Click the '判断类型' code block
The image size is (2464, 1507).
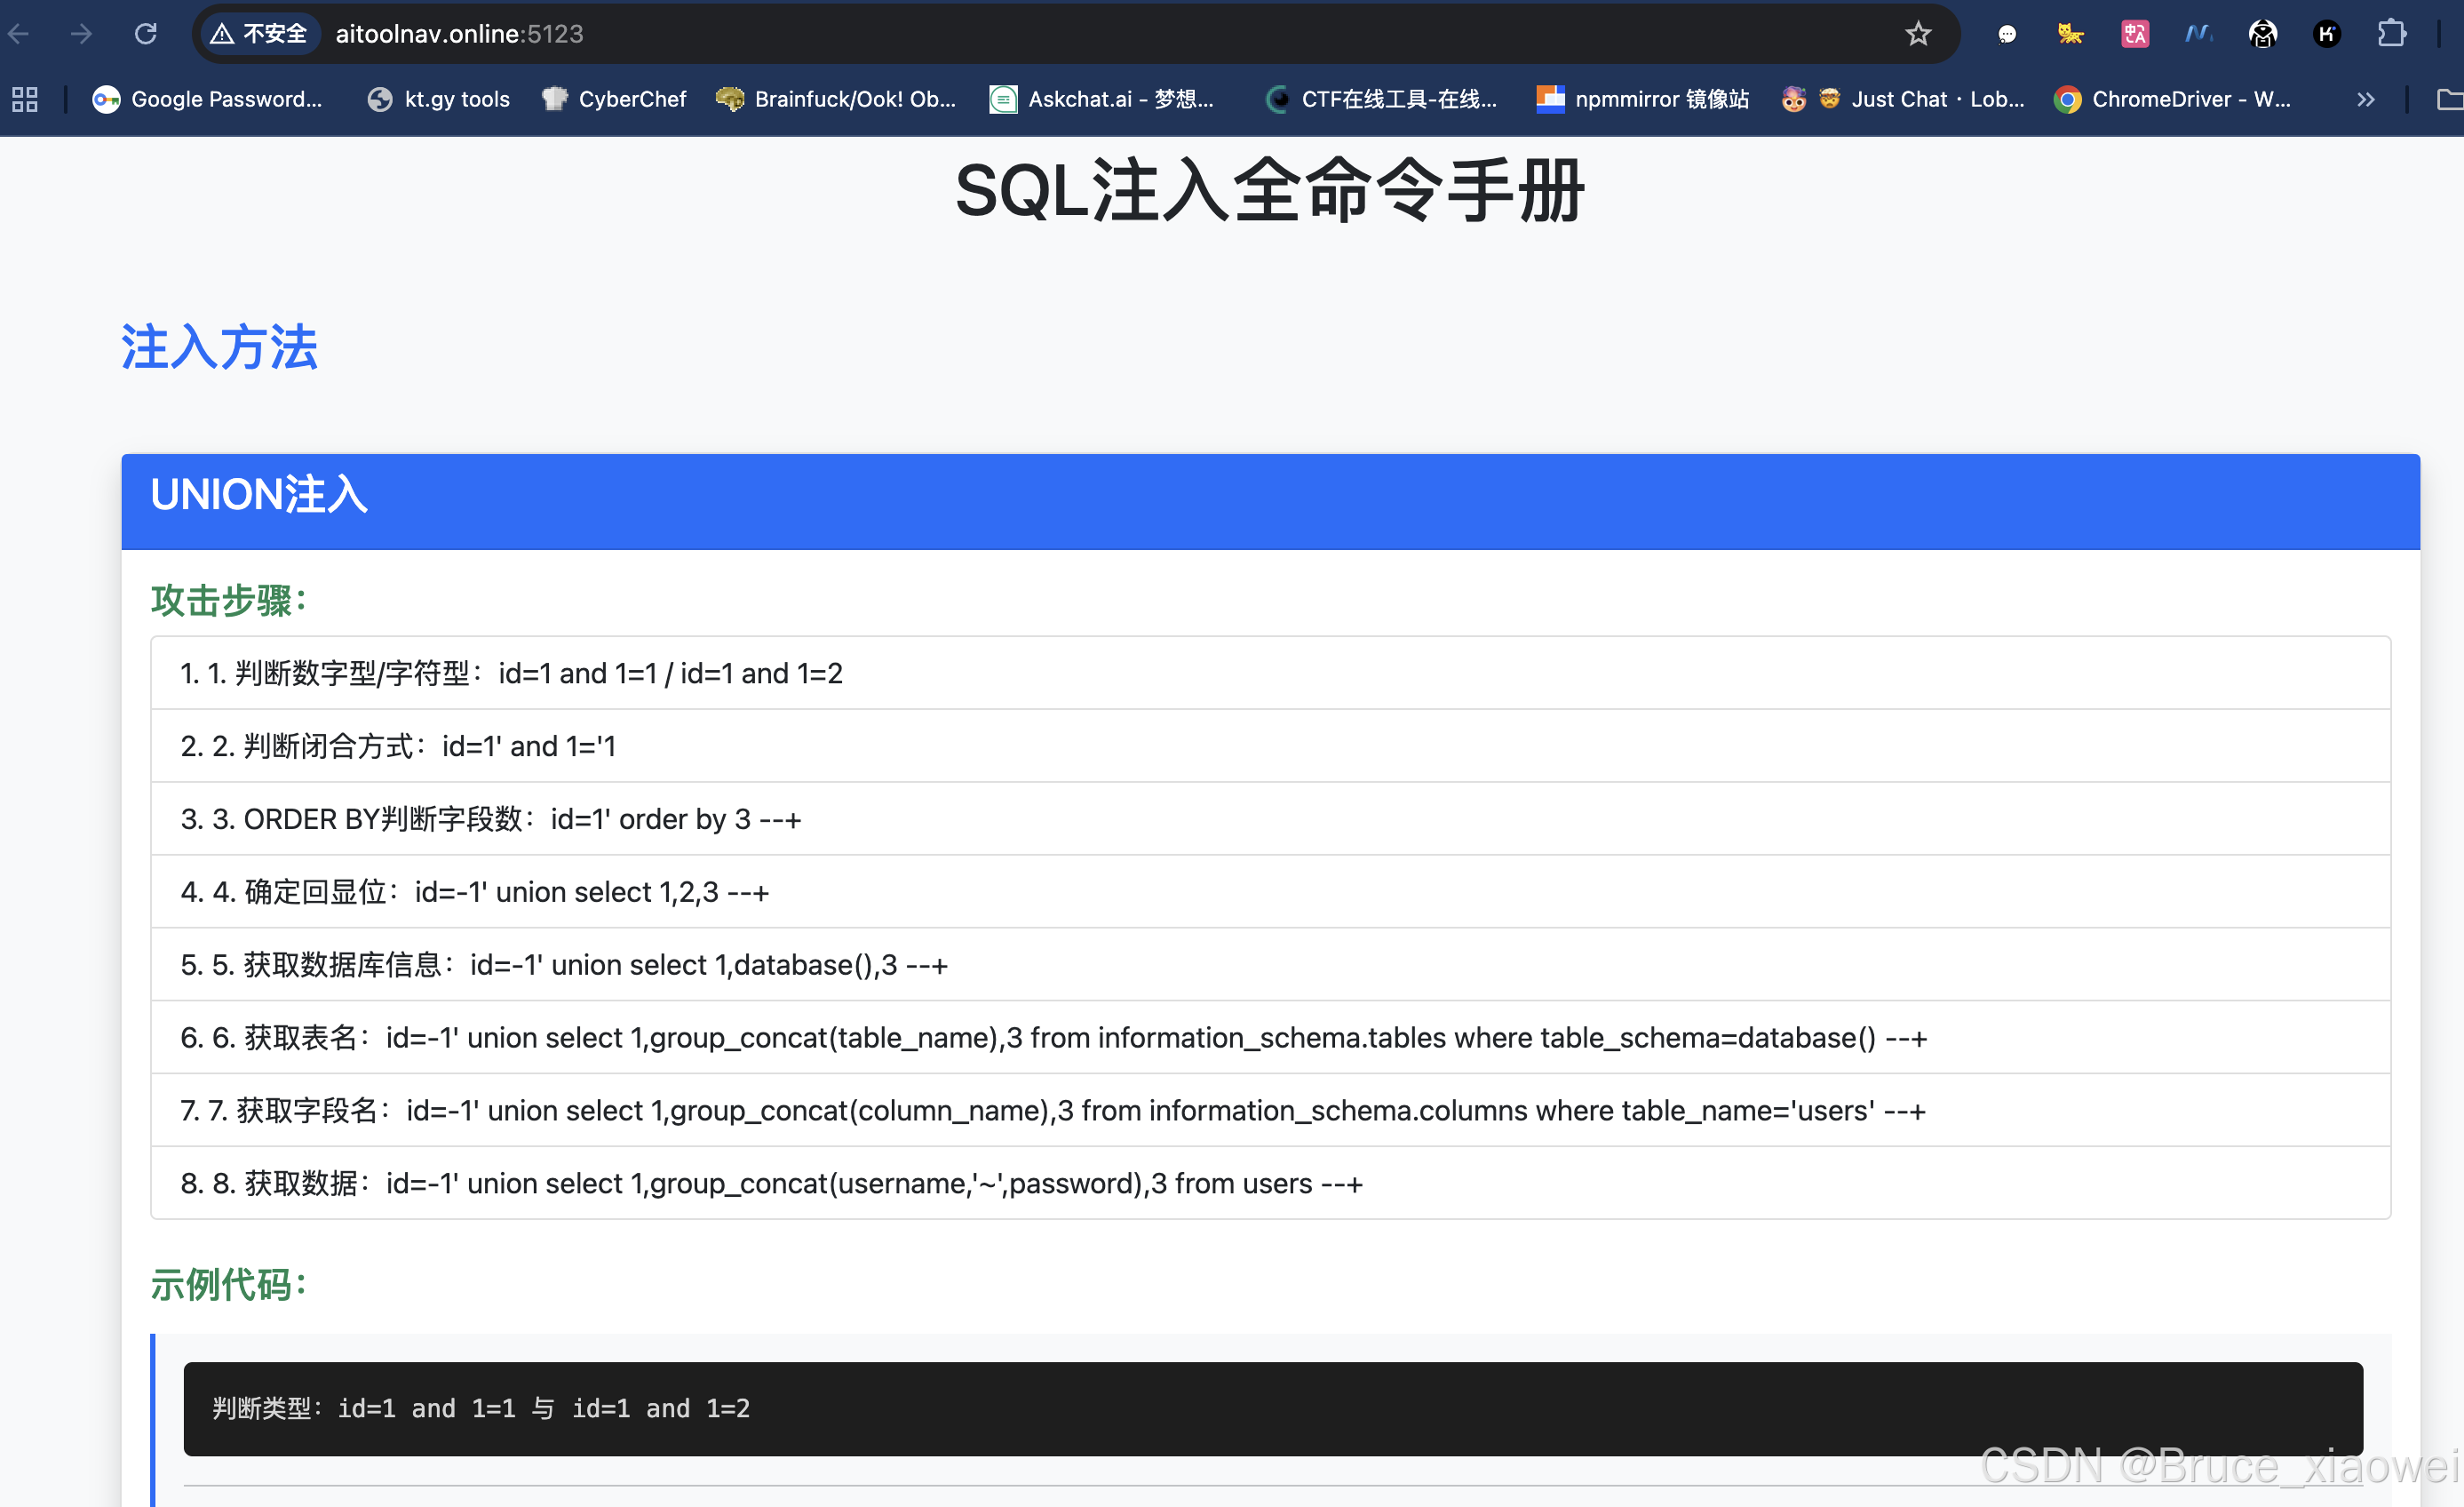point(1272,1408)
